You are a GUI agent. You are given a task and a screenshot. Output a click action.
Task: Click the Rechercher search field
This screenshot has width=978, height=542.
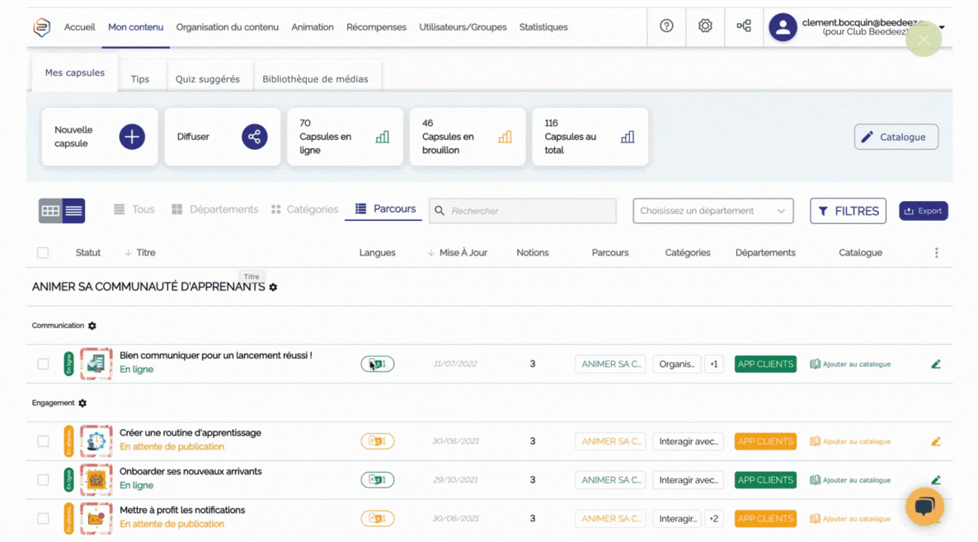pos(528,211)
